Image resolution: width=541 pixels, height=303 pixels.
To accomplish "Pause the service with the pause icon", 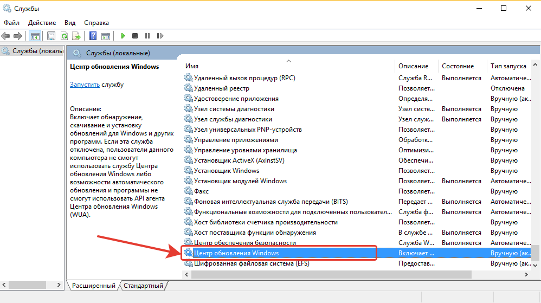I will click(147, 36).
